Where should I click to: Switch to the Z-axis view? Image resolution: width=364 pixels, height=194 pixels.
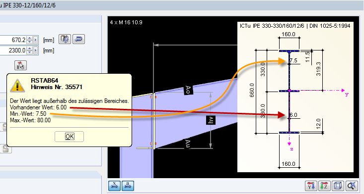click(x=324, y=186)
